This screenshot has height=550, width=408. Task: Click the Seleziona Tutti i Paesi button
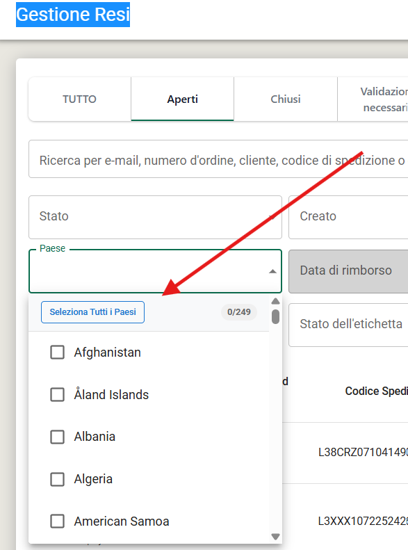pyautogui.click(x=92, y=312)
